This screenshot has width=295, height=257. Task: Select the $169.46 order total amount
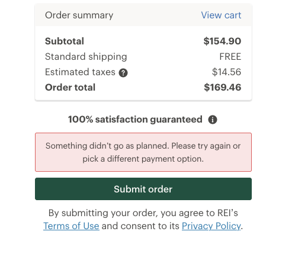click(x=223, y=88)
